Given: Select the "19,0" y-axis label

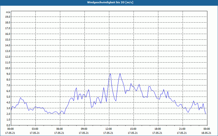Looking at the screenshot, I should click(x=8, y=17).
